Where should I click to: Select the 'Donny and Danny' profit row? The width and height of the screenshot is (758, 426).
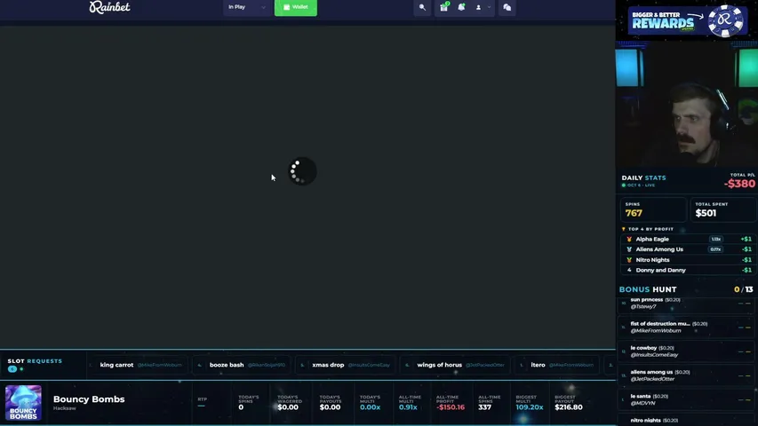pyautogui.click(x=688, y=270)
